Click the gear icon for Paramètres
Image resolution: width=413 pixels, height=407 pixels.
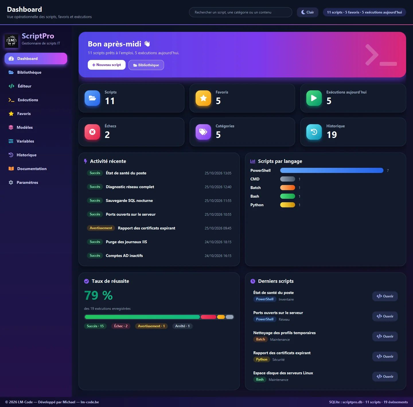coord(11,182)
